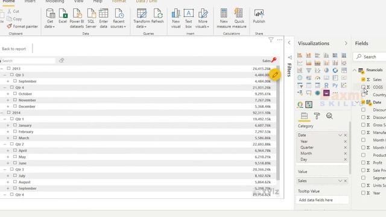The height and width of the screenshot is (217, 386).
Task: Select the treemap visual
Action: 344,71
